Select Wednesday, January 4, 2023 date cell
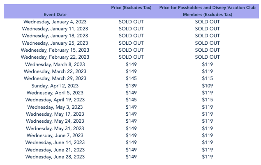Screen dimensions: 261x165 [55, 22]
